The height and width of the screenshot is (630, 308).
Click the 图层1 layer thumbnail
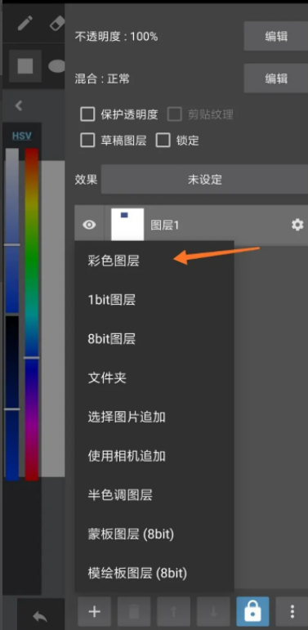click(x=127, y=224)
